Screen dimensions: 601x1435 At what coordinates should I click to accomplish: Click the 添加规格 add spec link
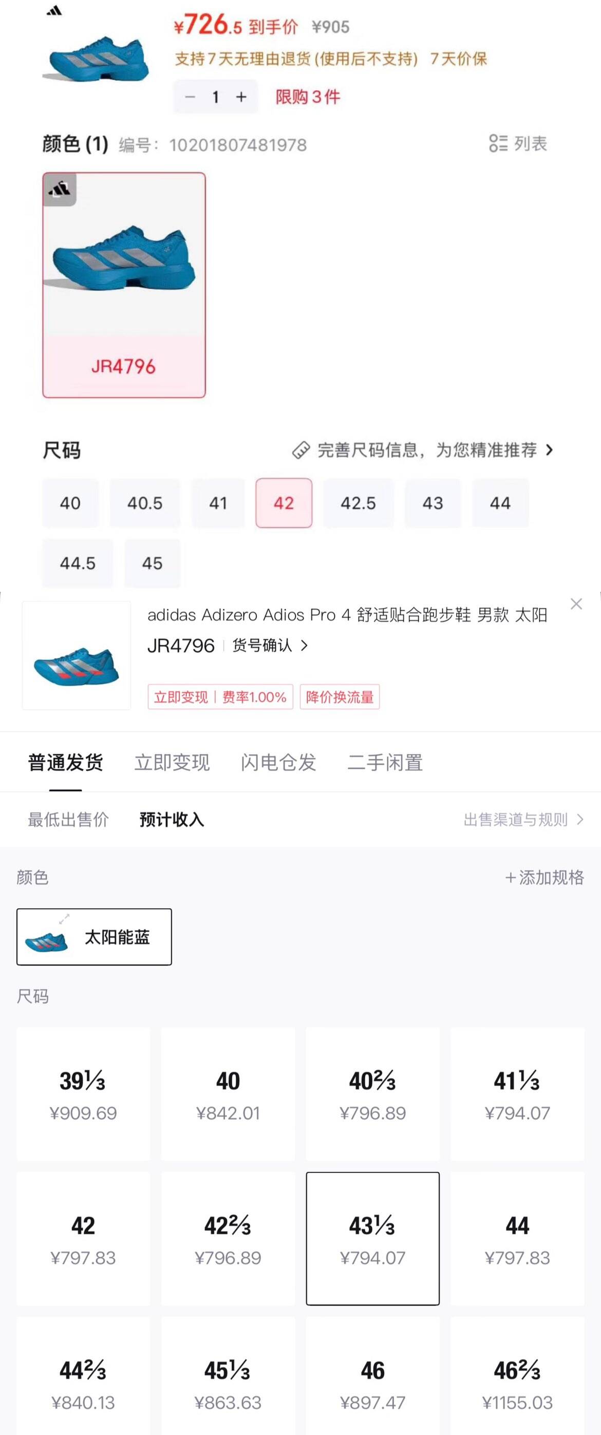544,877
